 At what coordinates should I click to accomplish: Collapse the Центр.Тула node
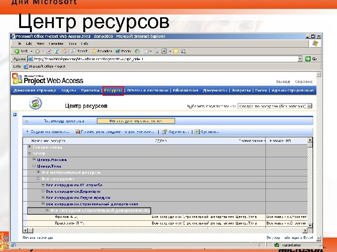[34, 166]
